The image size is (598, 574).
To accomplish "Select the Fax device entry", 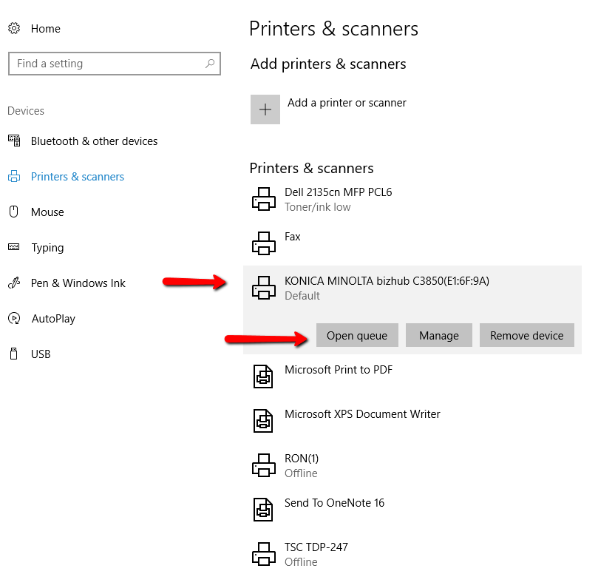I will [x=292, y=237].
